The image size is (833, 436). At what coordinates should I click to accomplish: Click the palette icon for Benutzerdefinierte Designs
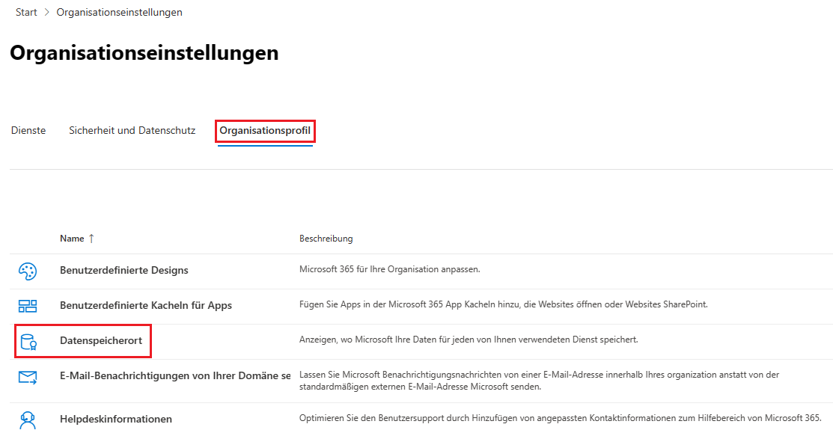[28, 271]
